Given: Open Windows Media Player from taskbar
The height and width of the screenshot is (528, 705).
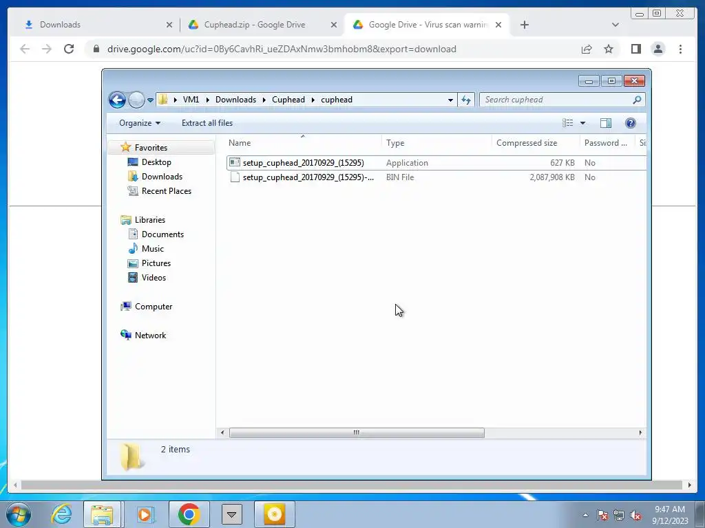Looking at the screenshot, I should point(145,514).
